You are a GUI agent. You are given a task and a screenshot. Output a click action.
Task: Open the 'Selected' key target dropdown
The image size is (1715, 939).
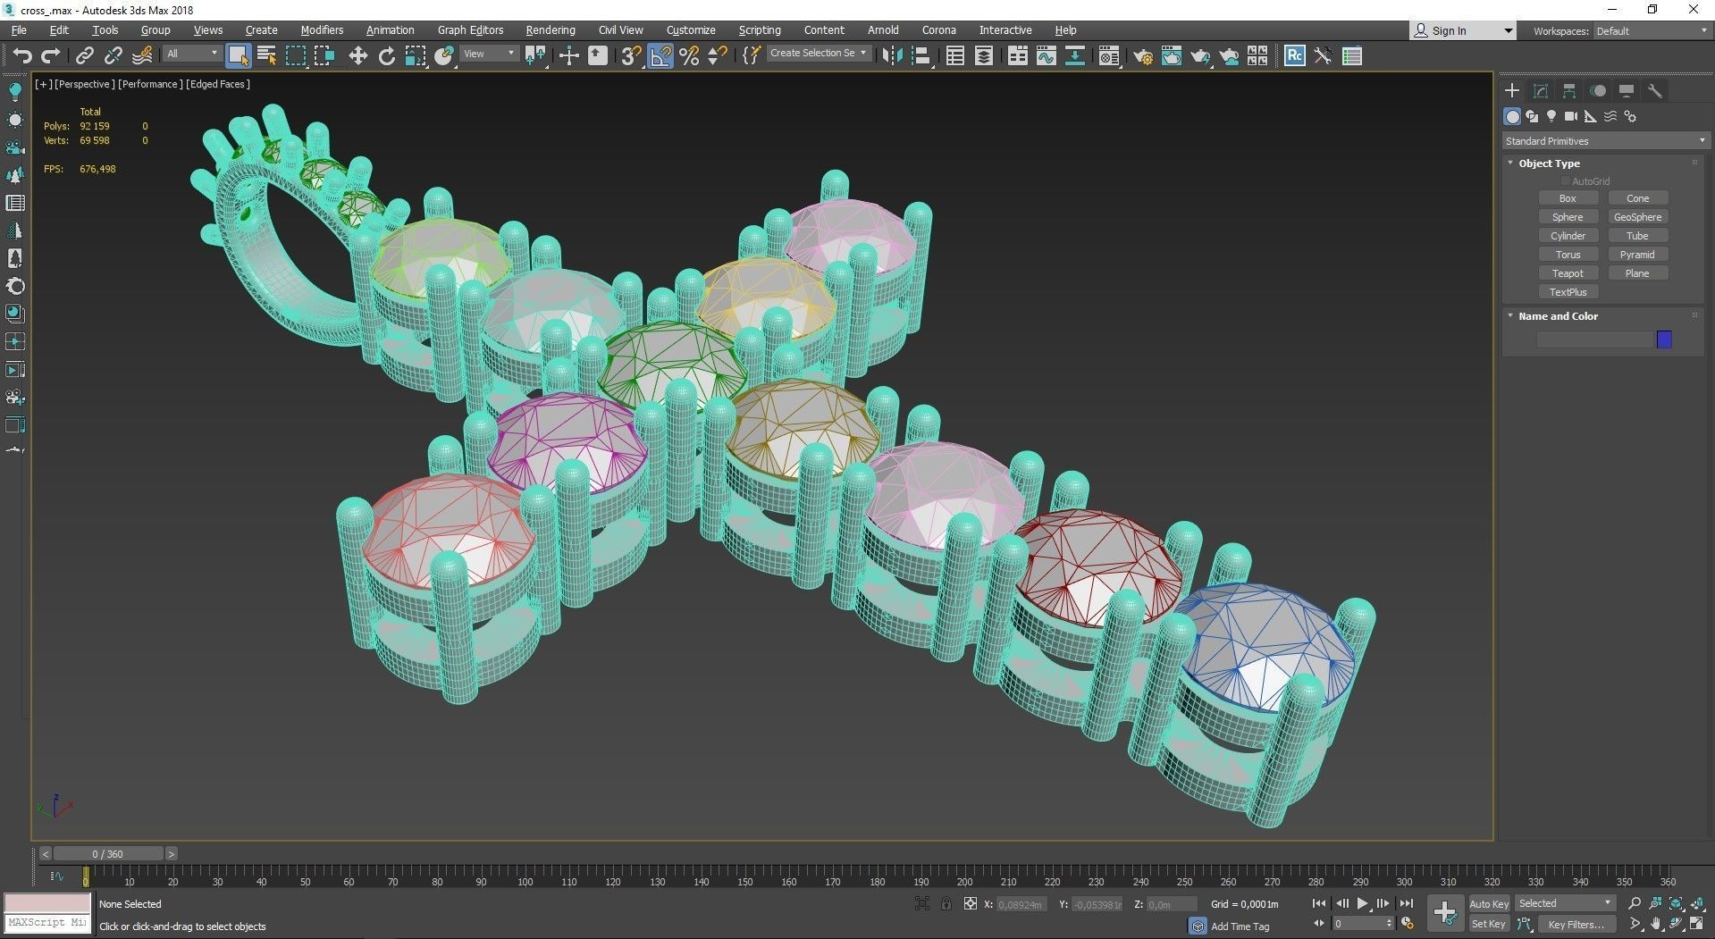coord(1566,903)
